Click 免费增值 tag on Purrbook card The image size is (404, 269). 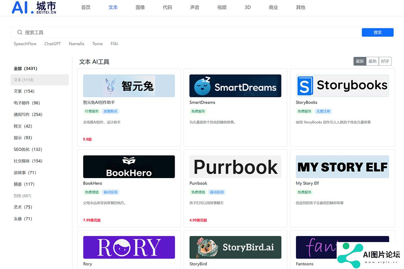(x=198, y=192)
